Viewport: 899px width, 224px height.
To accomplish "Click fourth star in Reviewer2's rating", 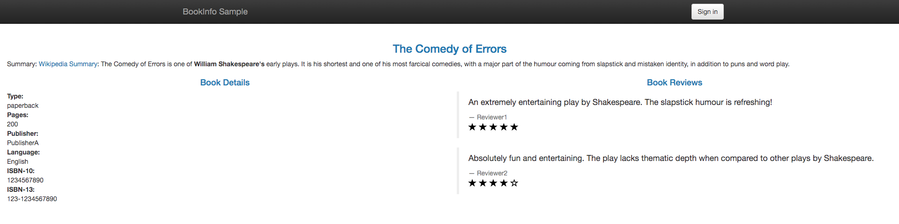I will pos(504,183).
